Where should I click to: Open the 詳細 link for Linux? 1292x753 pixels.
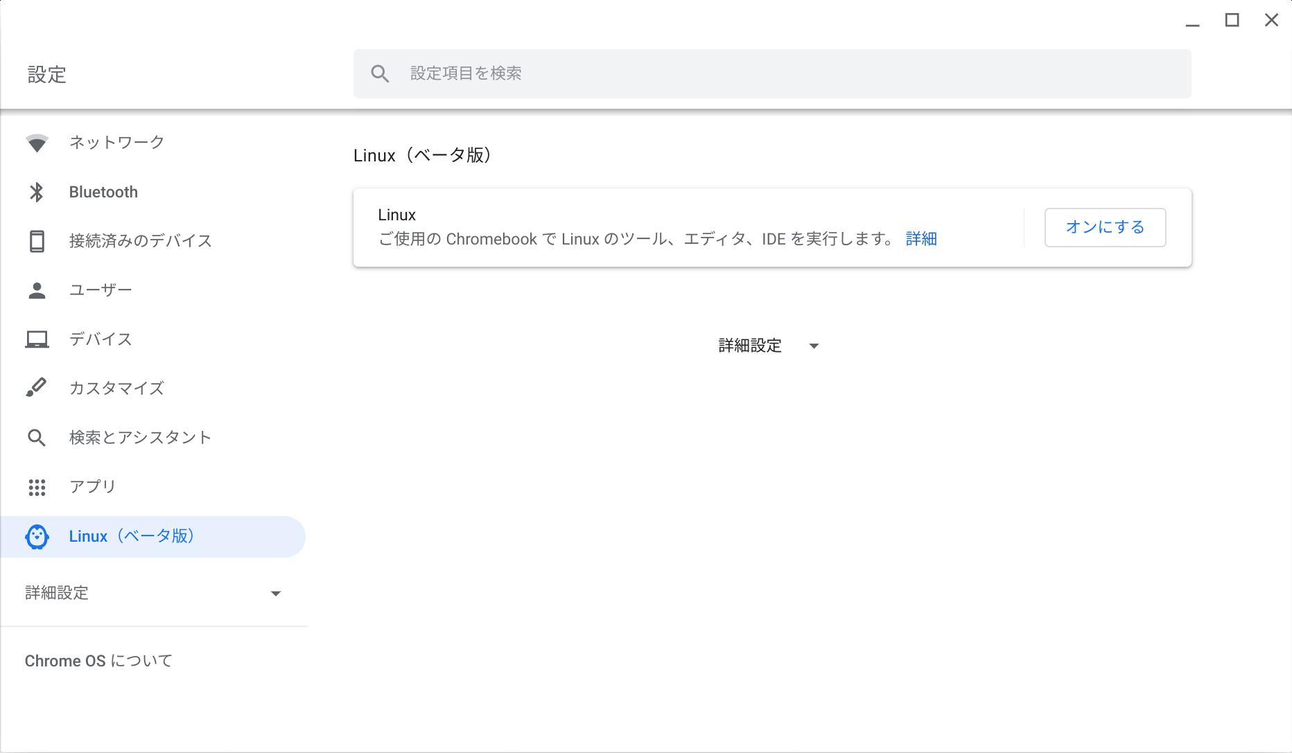tap(921, 239)
